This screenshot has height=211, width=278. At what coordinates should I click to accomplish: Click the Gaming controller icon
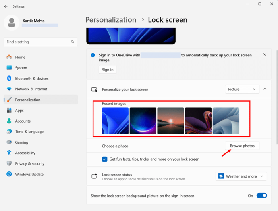click(9, 142)
